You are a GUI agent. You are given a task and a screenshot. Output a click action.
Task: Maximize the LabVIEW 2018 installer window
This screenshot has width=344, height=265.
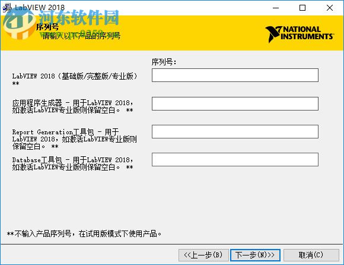coord(302,8)
